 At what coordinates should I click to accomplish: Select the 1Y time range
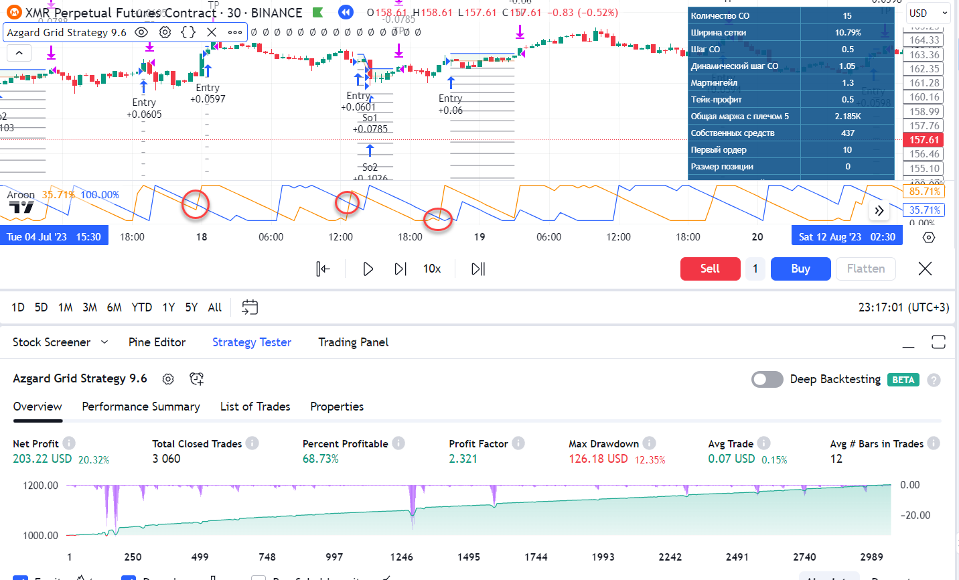[169, 307]
